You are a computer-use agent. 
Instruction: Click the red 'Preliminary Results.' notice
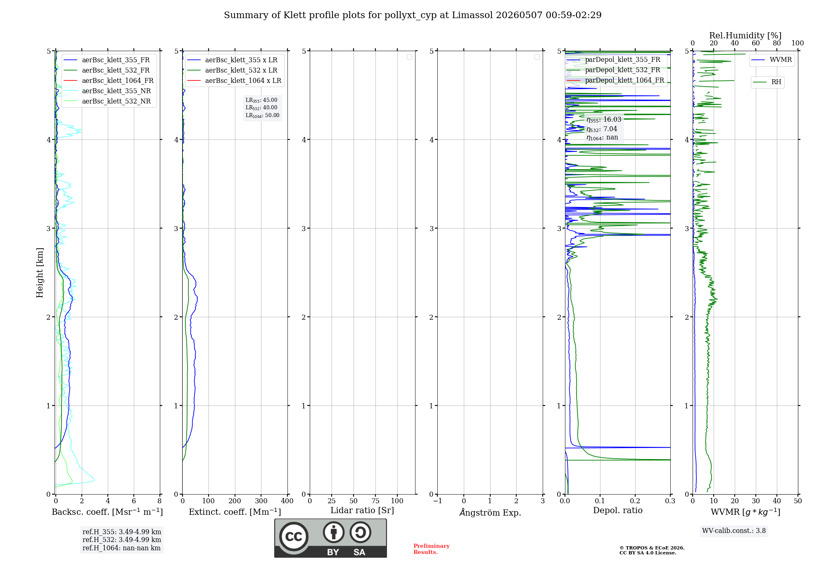click(432, 549)
